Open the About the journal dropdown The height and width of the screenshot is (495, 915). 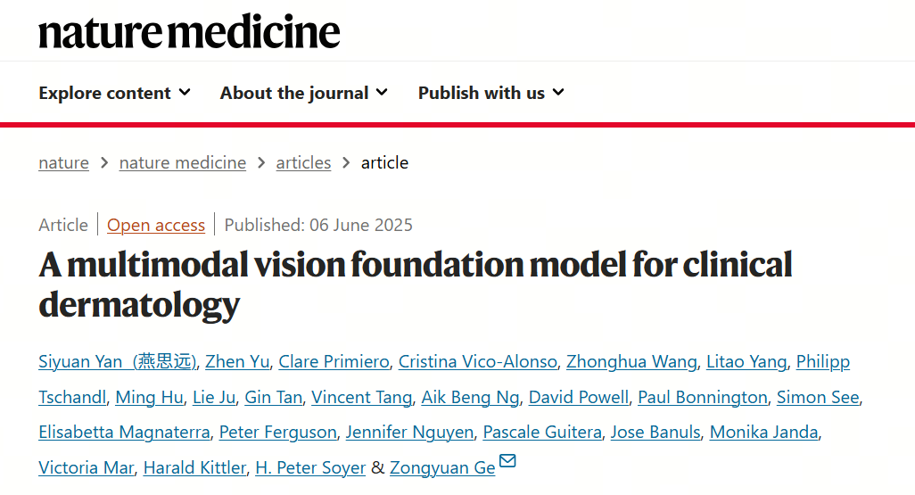click(303, 93)
